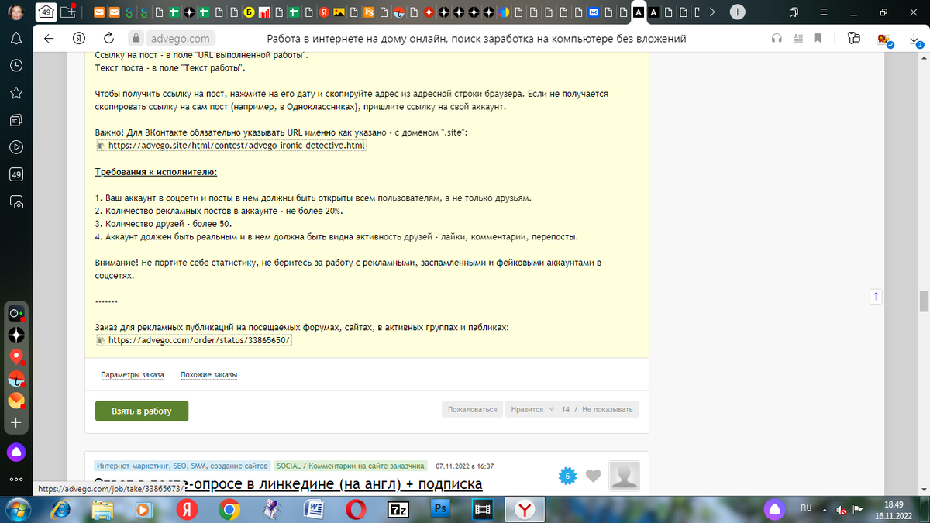
Task: Open the order/status/33865650 link
Action: (x=199, y=340)
